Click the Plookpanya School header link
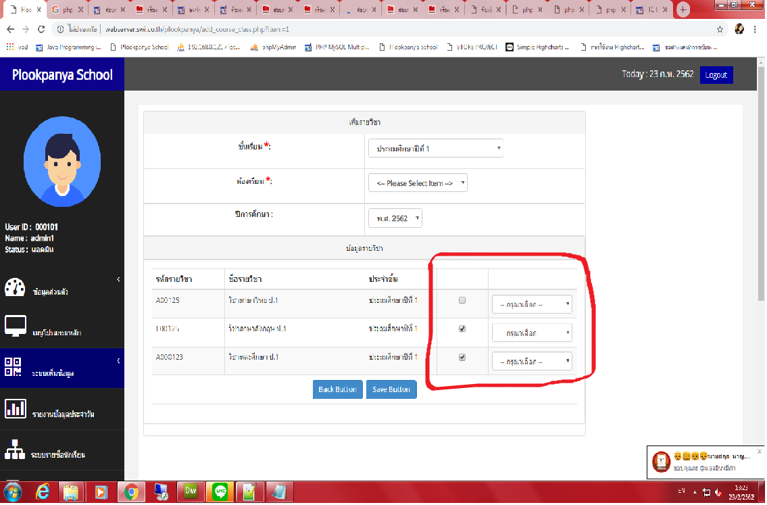767x505 pixels. (62, 74)
